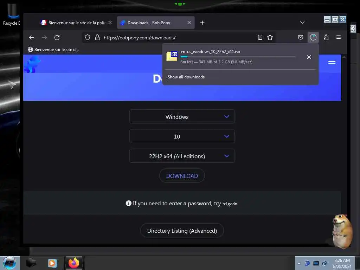
Task: Open the Bienvenue sur le site bookmark
Action: tap(53, 49)
